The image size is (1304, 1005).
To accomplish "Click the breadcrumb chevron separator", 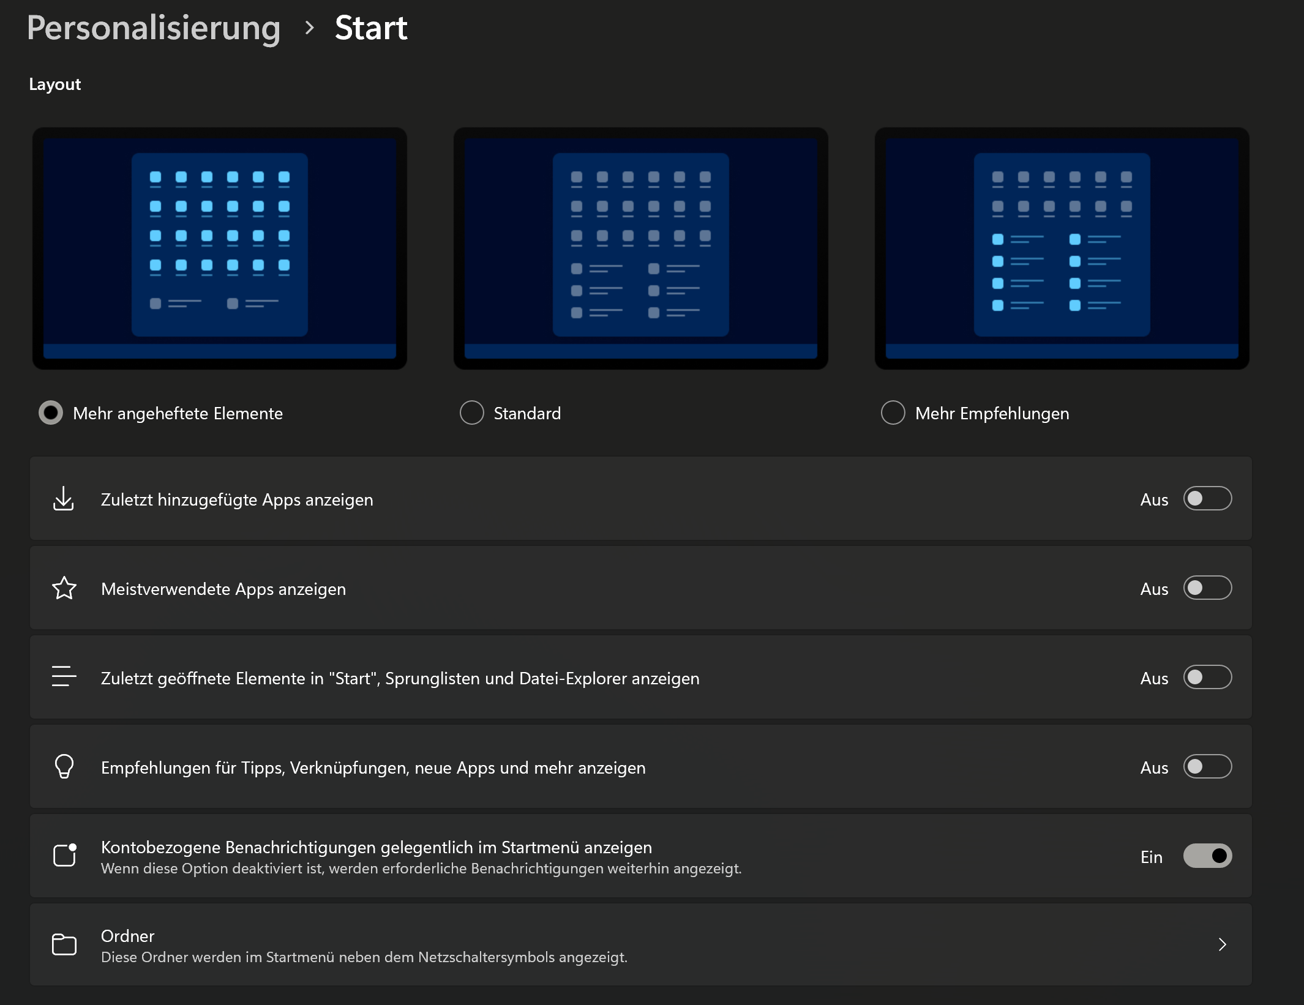I will (x=310, y=28).
